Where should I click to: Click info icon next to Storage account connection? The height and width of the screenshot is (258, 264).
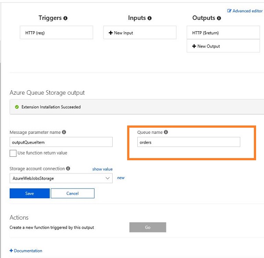pos(68,168)
